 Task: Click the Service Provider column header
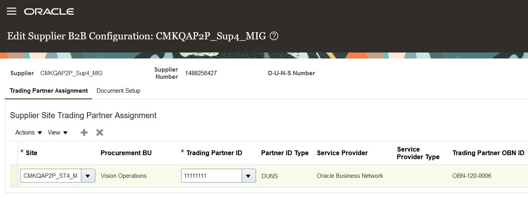342,153
